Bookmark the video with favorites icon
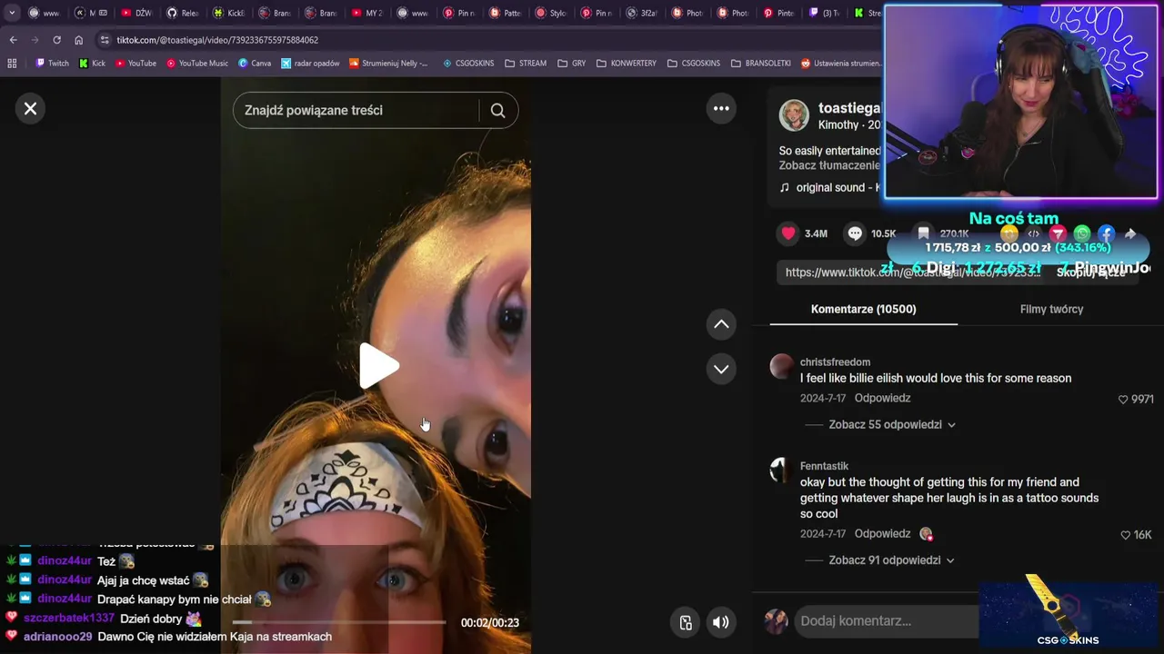1164x654 pixels. [924, 233]
